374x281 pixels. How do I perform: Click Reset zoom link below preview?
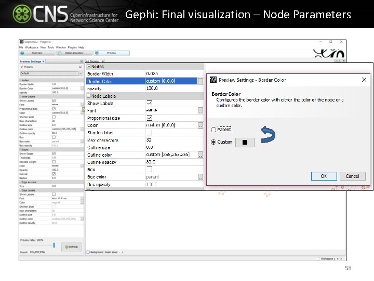click(111, 252)
